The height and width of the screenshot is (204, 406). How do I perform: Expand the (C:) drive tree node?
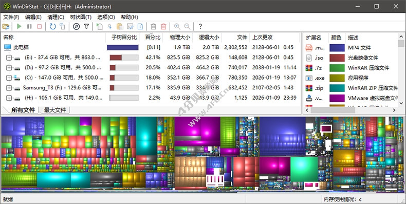pyautogui.click(x=9, y=78)
